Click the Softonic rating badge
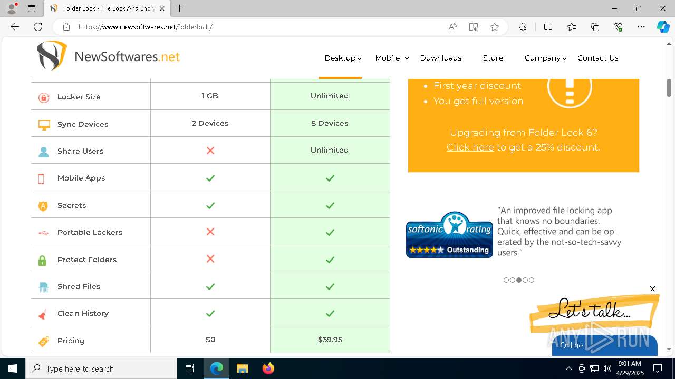Viewport: 675px width, 379px height. [449, 234]
